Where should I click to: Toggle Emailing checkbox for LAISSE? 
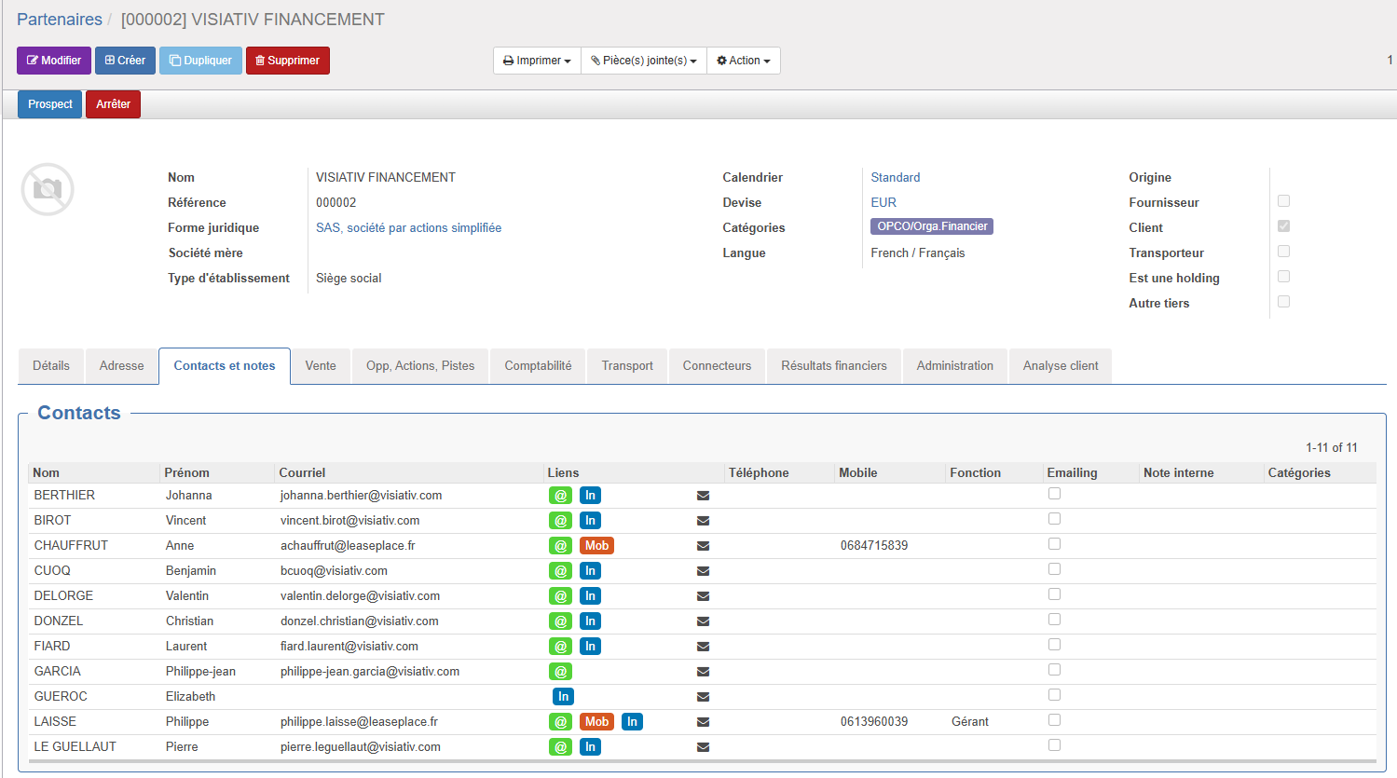pos(1054,720)
